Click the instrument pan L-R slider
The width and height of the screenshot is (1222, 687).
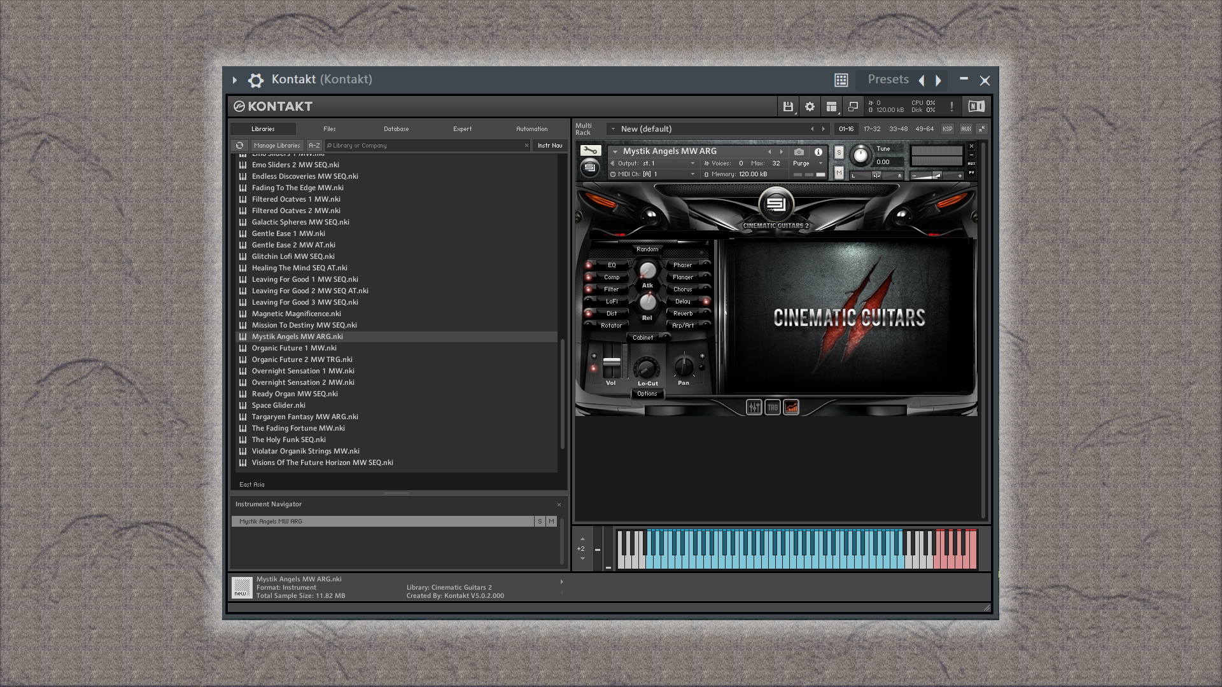point(876,175)
